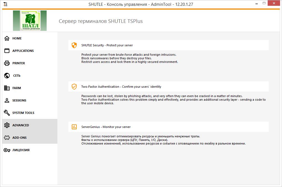Click the FARM building icon
Image resolution: width=282 pixels, height=187 pixels.
(x=7, y=88)
